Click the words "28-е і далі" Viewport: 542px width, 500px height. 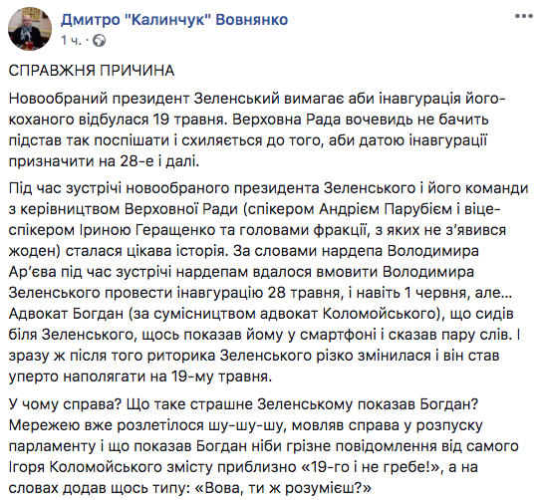point(159,161)
